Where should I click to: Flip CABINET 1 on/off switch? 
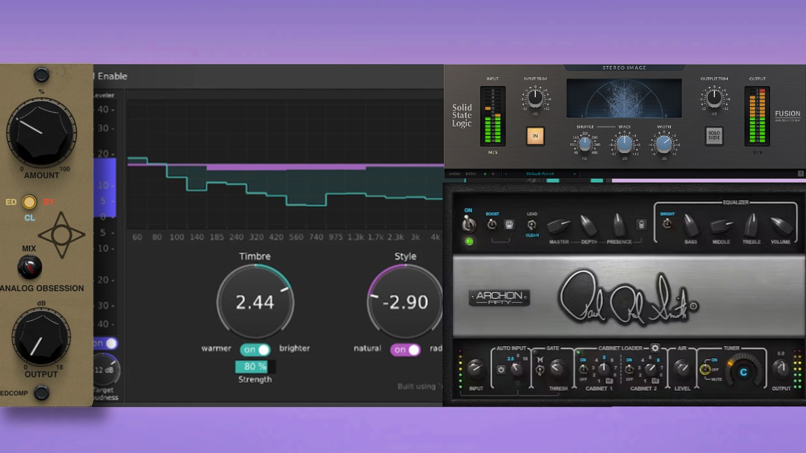[x=583, y=369]
